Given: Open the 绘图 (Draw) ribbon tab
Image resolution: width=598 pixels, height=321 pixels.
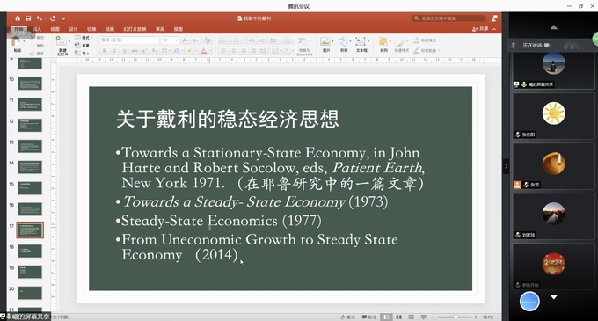Looking at the screenshot, I should click(x=55, y=29).
